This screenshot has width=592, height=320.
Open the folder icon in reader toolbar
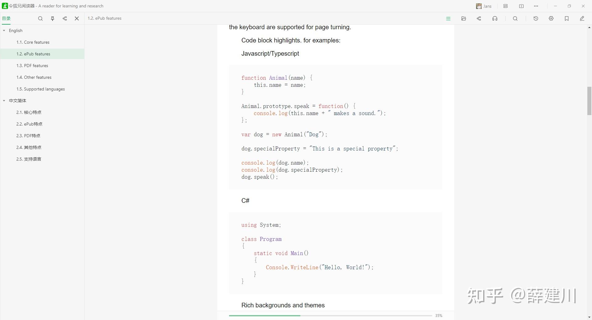point(463,18)
